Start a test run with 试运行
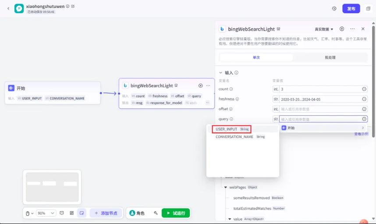 pyautogui.click(x=176, y=213)
